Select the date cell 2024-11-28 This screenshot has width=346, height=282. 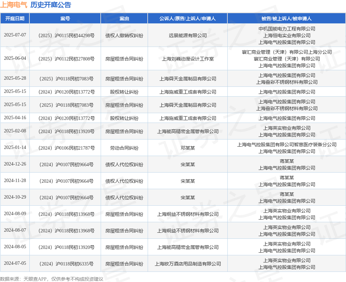point(15,181)
